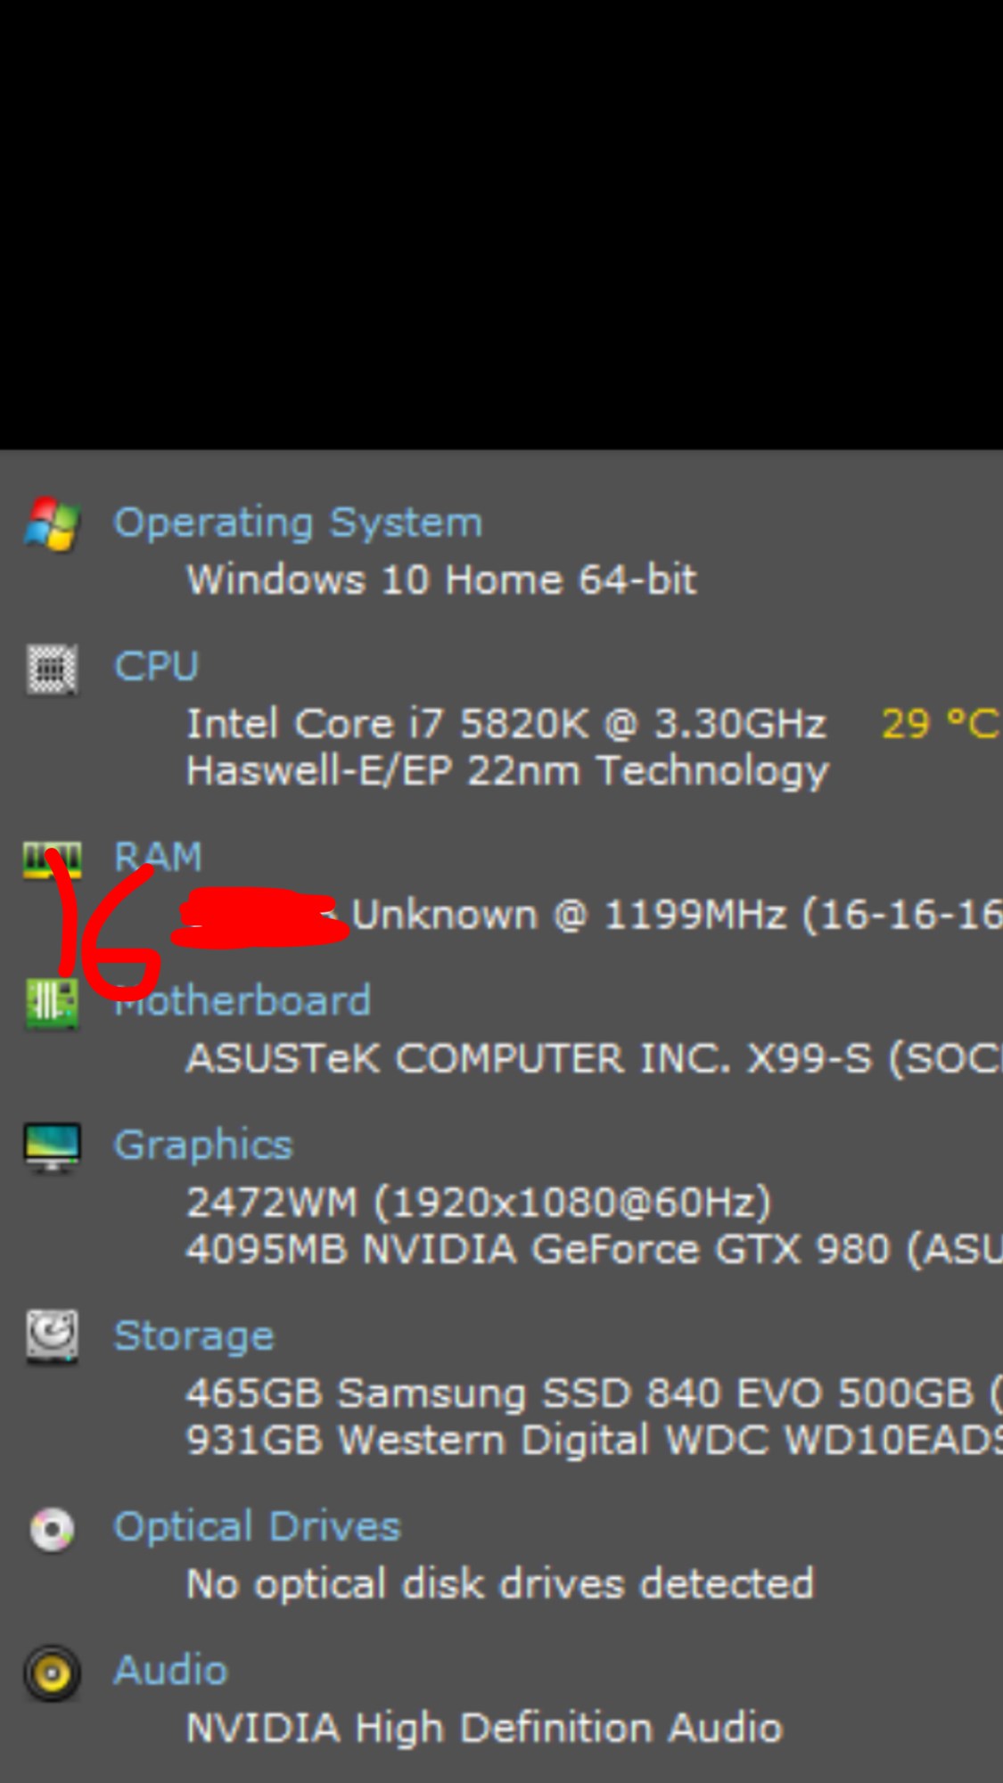Open the Optical Drives section heading
Image resolution: width=1003 pixels, height=1783 pixels.
point(257,1527)
